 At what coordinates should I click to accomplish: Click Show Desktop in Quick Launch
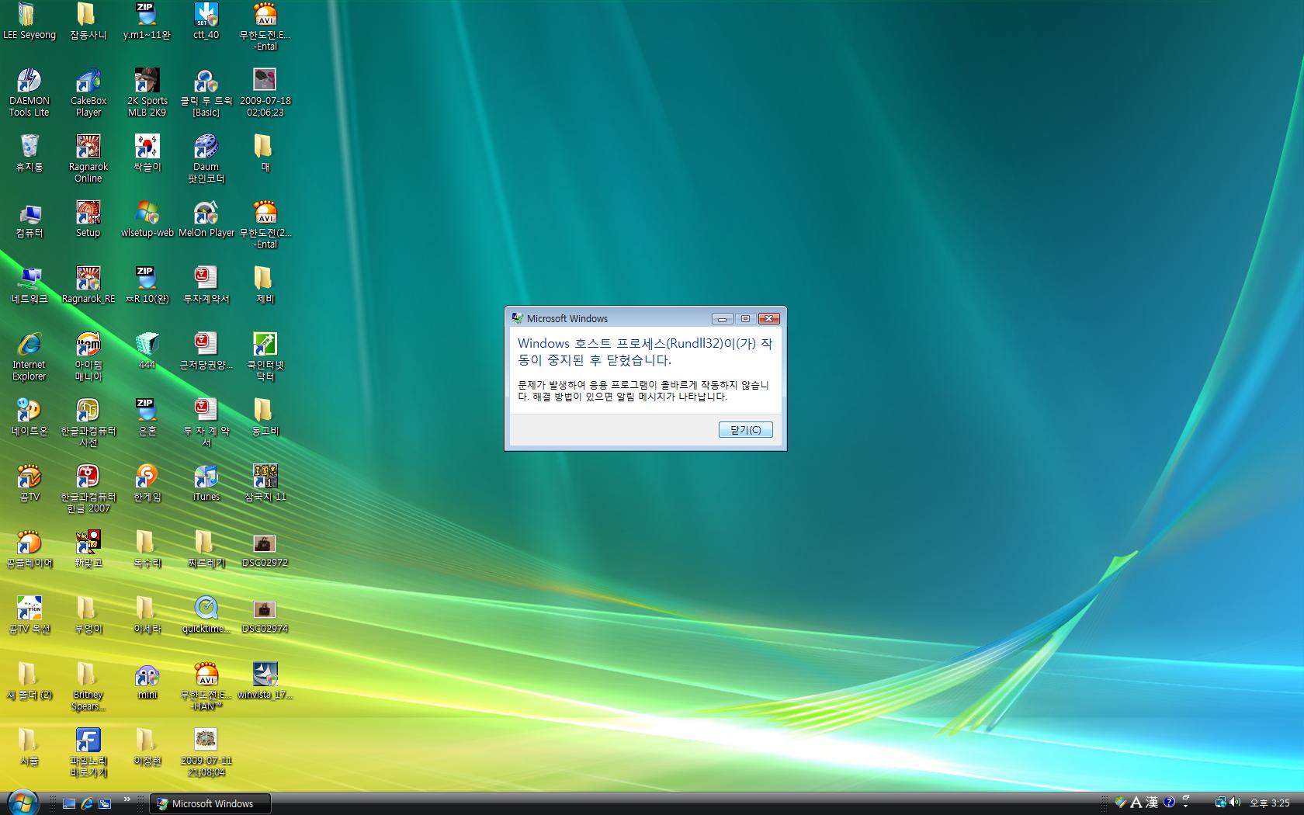(x=69, y=803)
